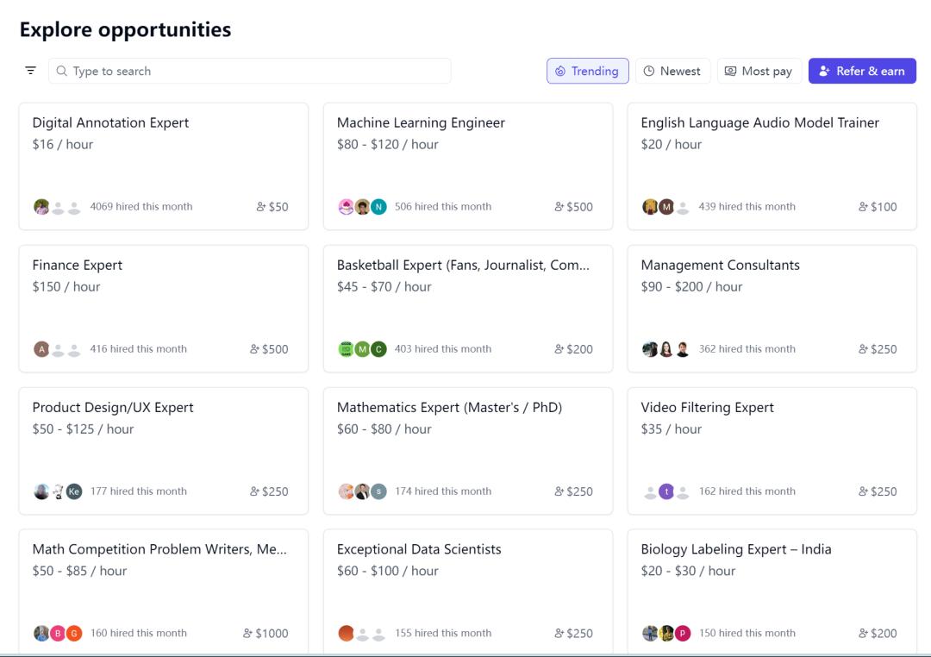The width and height of the screenshot is (931, 657).
Task: Open the filter options icon
Action: tap(31, 71)
